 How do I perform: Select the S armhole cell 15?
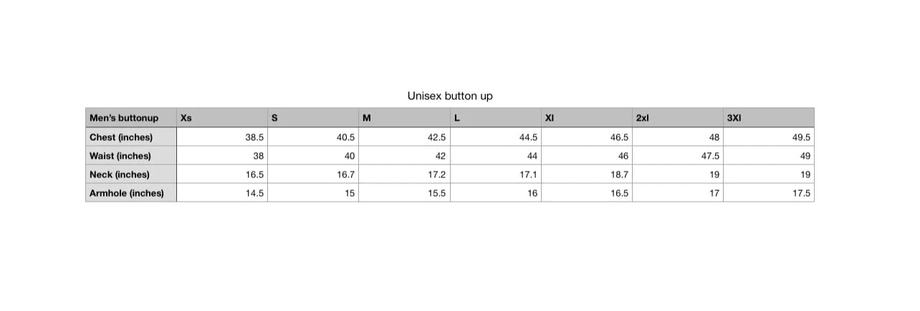pos(313,193)
